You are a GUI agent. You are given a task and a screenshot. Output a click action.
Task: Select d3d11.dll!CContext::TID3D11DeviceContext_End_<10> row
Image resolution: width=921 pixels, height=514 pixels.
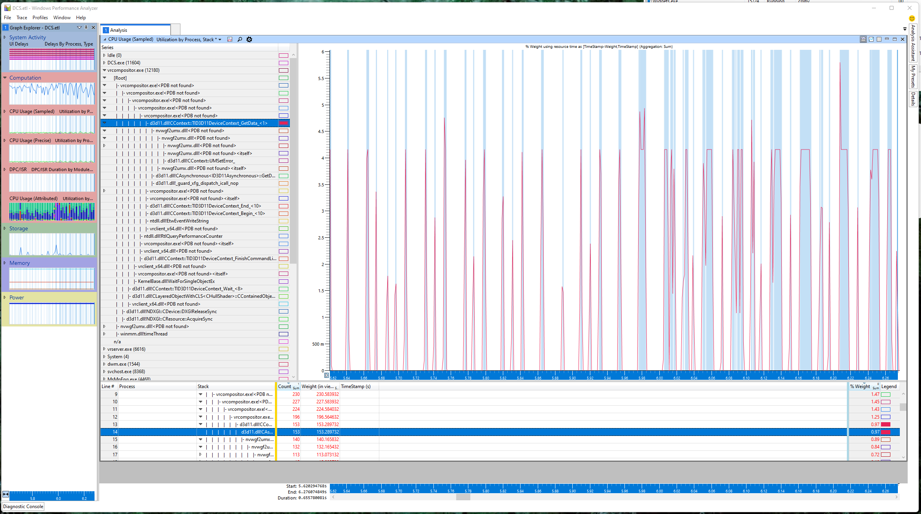click(x=195, y=206)
